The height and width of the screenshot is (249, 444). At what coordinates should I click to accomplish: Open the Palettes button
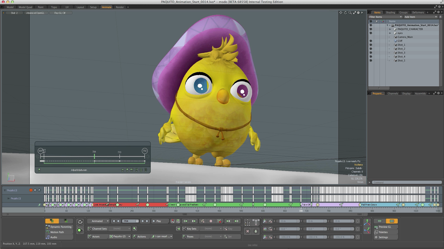[385, 232]
